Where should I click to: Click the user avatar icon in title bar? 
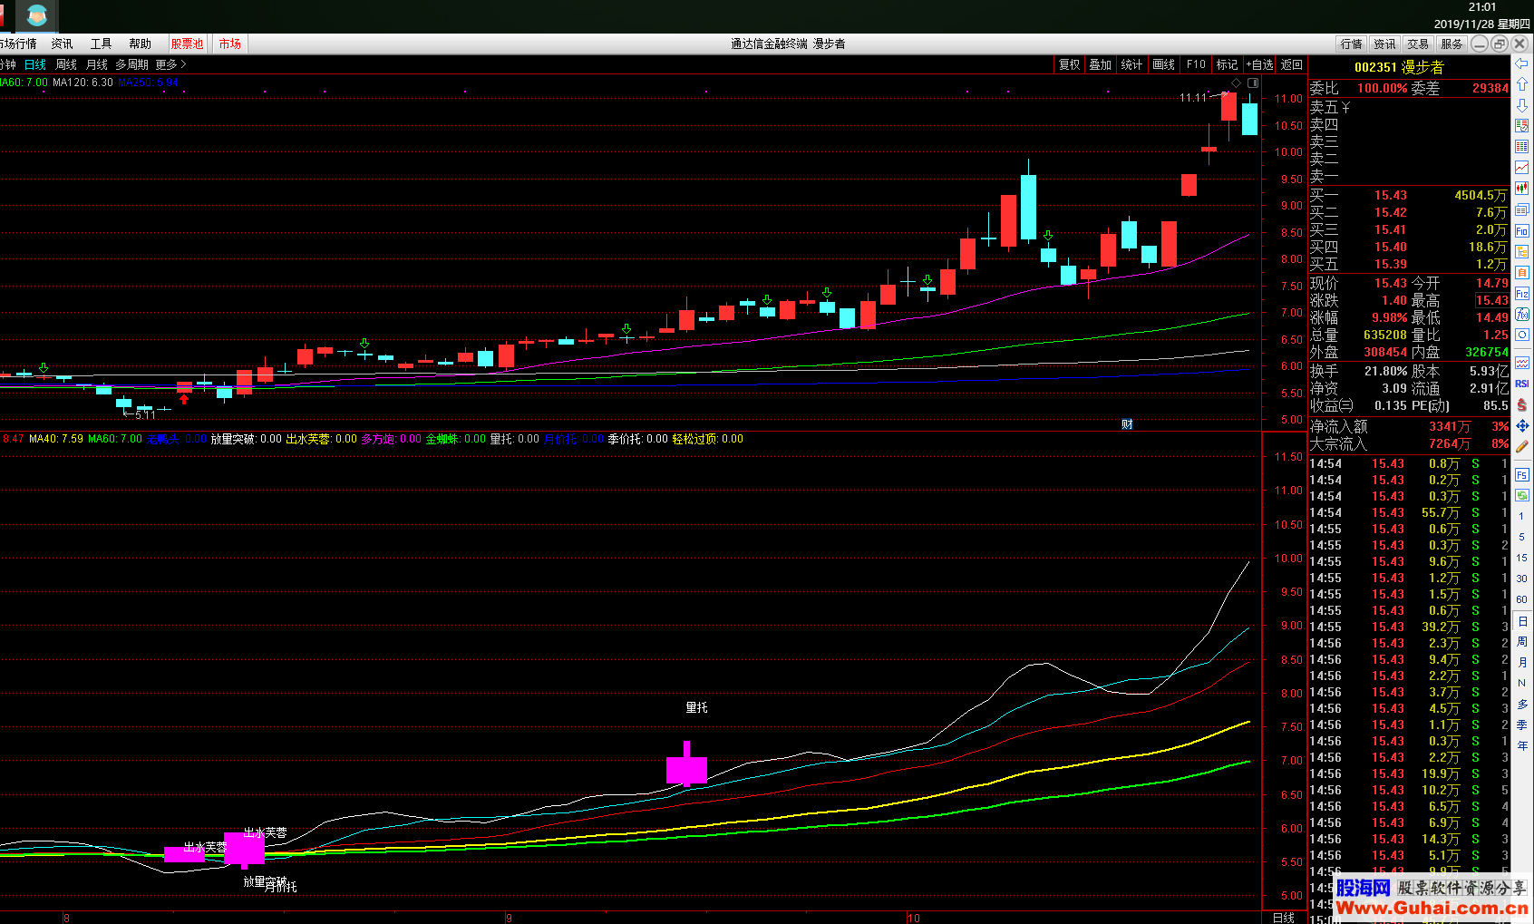[36, 15]
